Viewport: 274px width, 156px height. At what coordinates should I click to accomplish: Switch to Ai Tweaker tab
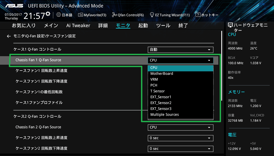78,26
